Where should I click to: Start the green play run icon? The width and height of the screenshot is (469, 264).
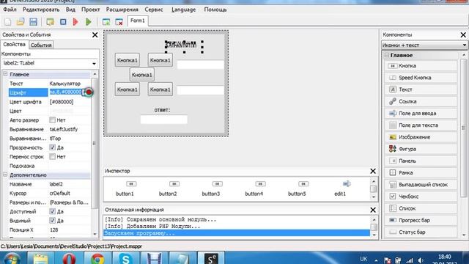click(89, 21)
